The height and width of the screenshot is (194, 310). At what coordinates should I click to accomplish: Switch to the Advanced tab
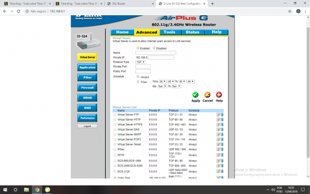point(147,32)
